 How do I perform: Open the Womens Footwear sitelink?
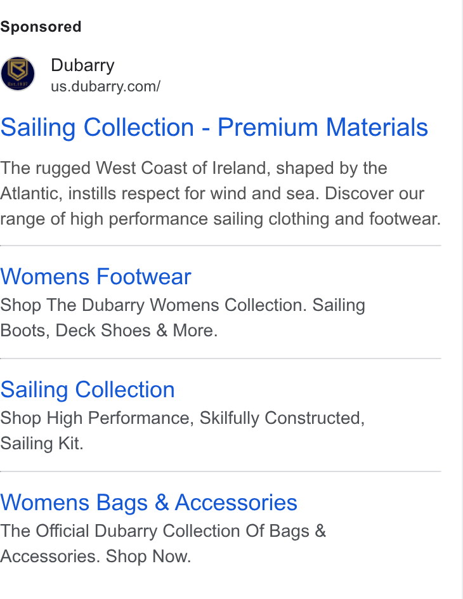coord(95,276)
